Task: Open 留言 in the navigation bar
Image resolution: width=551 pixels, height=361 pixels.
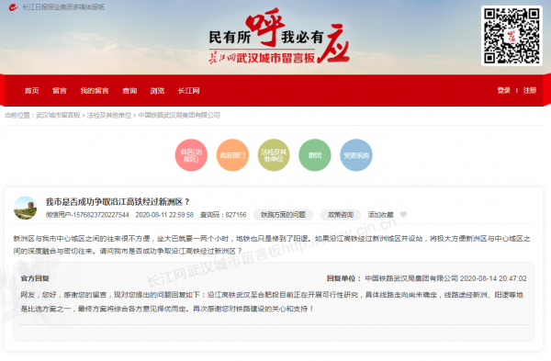Action: [60, 91]
